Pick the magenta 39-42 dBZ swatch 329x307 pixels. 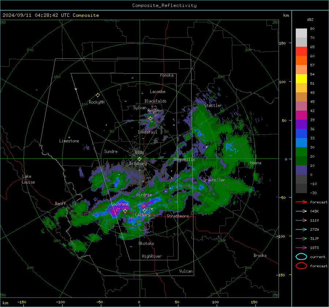point(301,115)
